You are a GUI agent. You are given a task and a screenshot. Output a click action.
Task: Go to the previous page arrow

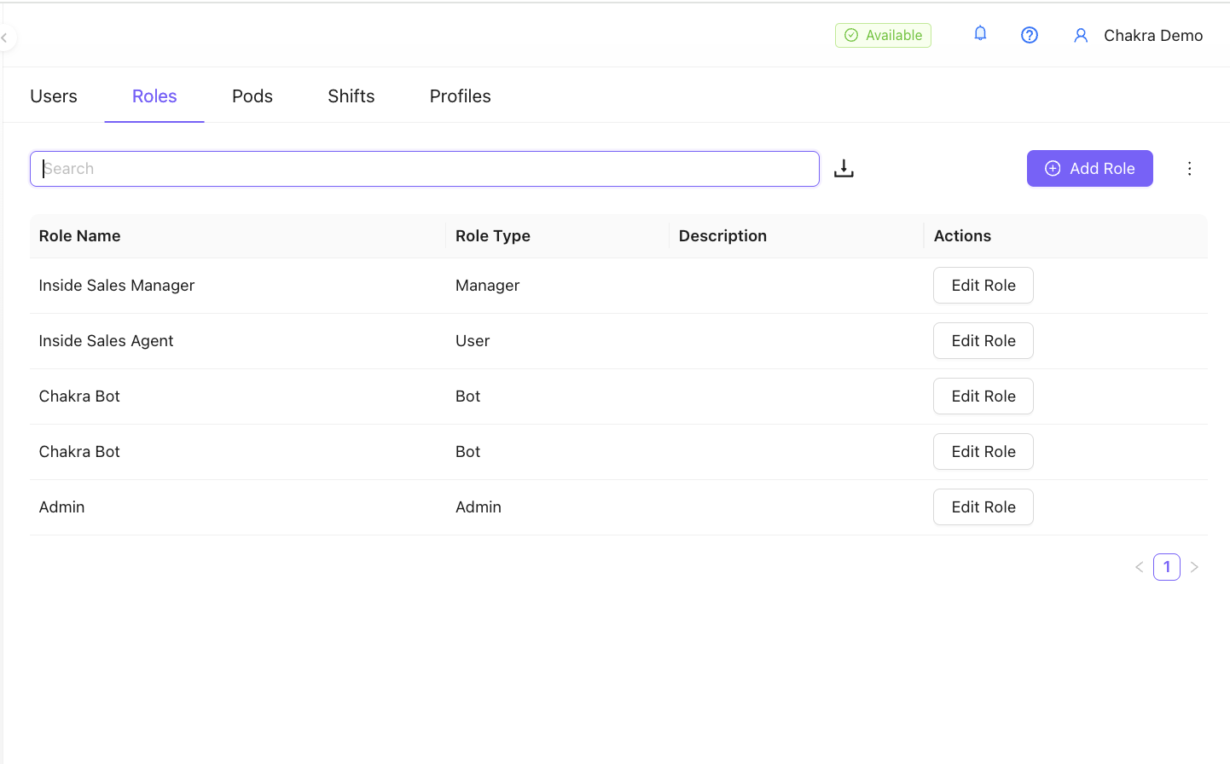point(1140,567)
